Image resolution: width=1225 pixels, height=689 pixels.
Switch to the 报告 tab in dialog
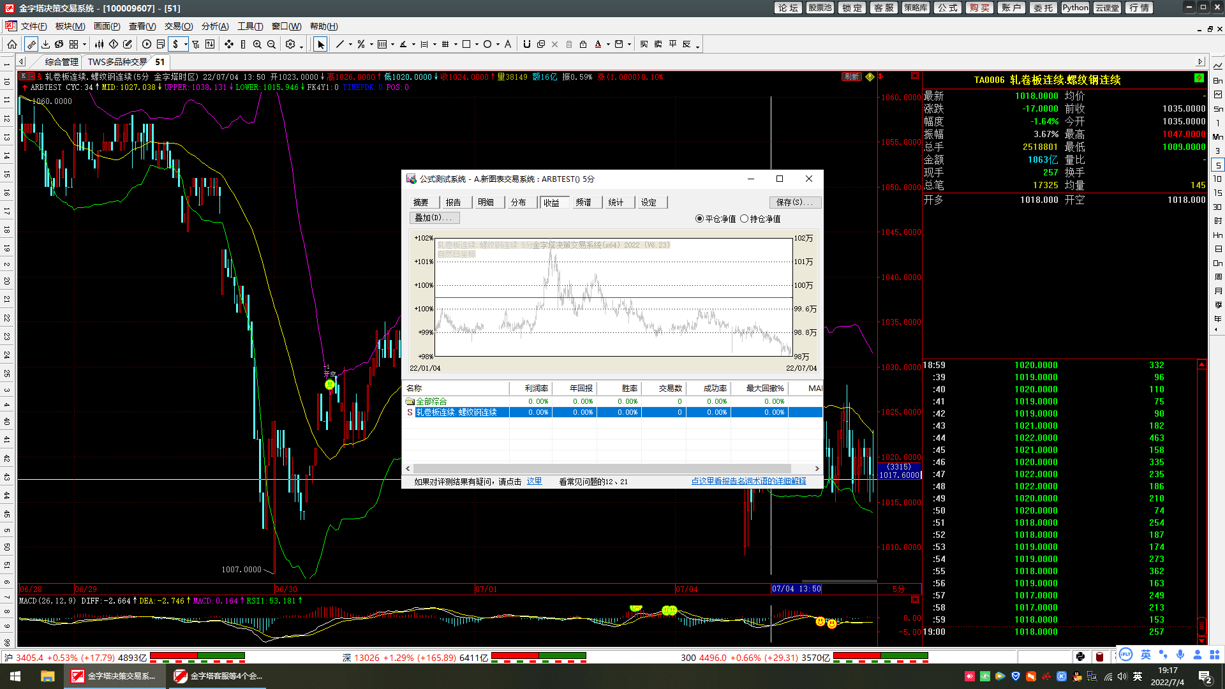click(x=454, y=202)
